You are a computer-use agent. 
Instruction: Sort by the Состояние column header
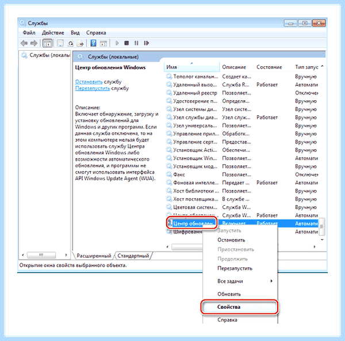pos(269,67)
